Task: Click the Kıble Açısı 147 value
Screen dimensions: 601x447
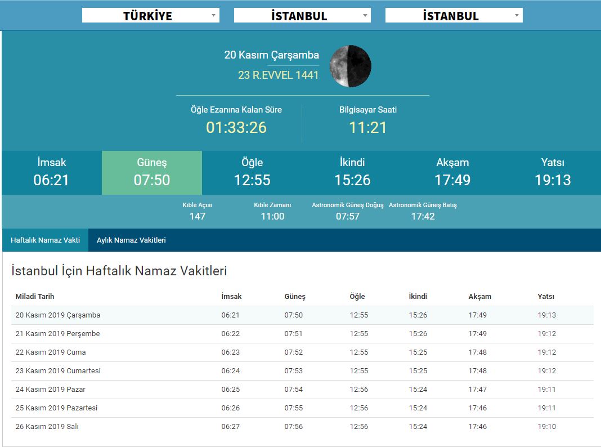Action: (x=198, y=216)
